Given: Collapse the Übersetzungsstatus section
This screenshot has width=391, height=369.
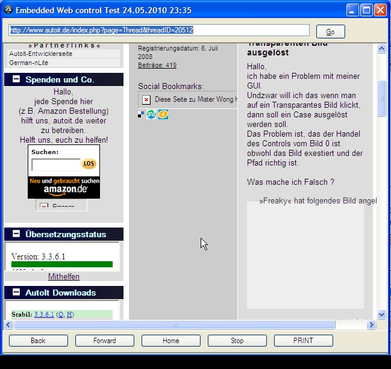Looking at the screenshot, I should [x=16, y=234].
